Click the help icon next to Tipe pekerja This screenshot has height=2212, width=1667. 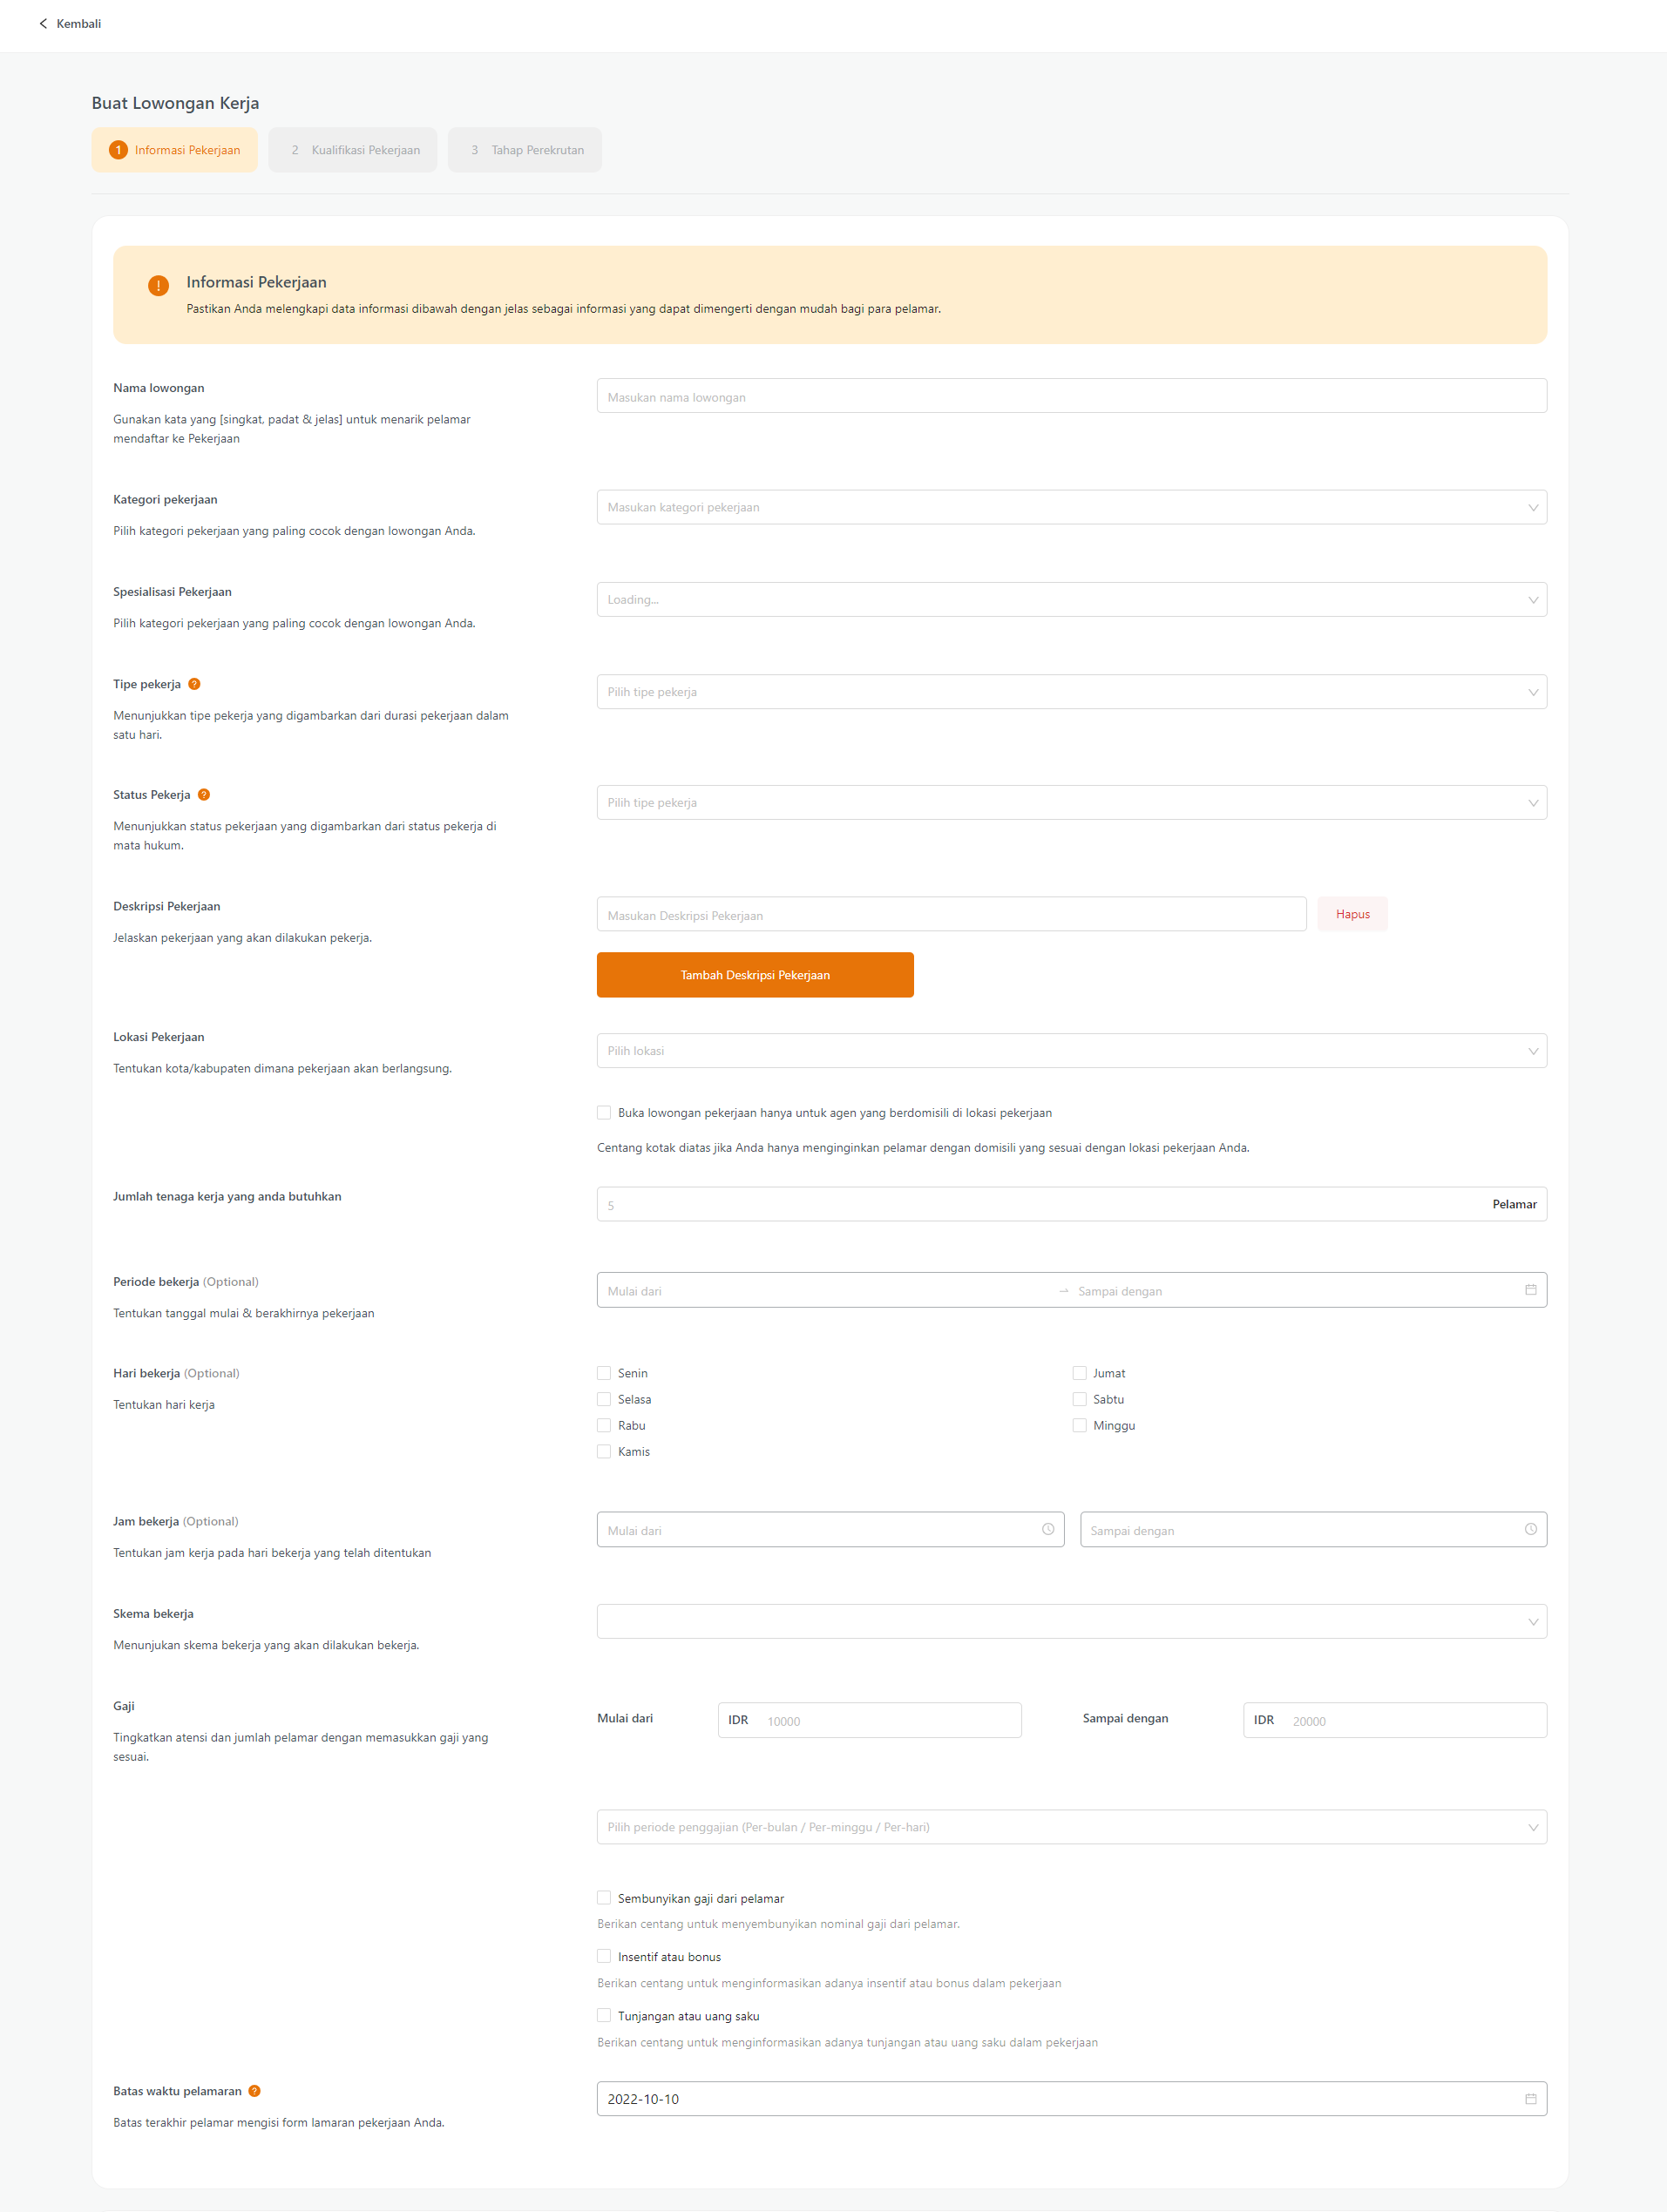(x=194, y=684)
